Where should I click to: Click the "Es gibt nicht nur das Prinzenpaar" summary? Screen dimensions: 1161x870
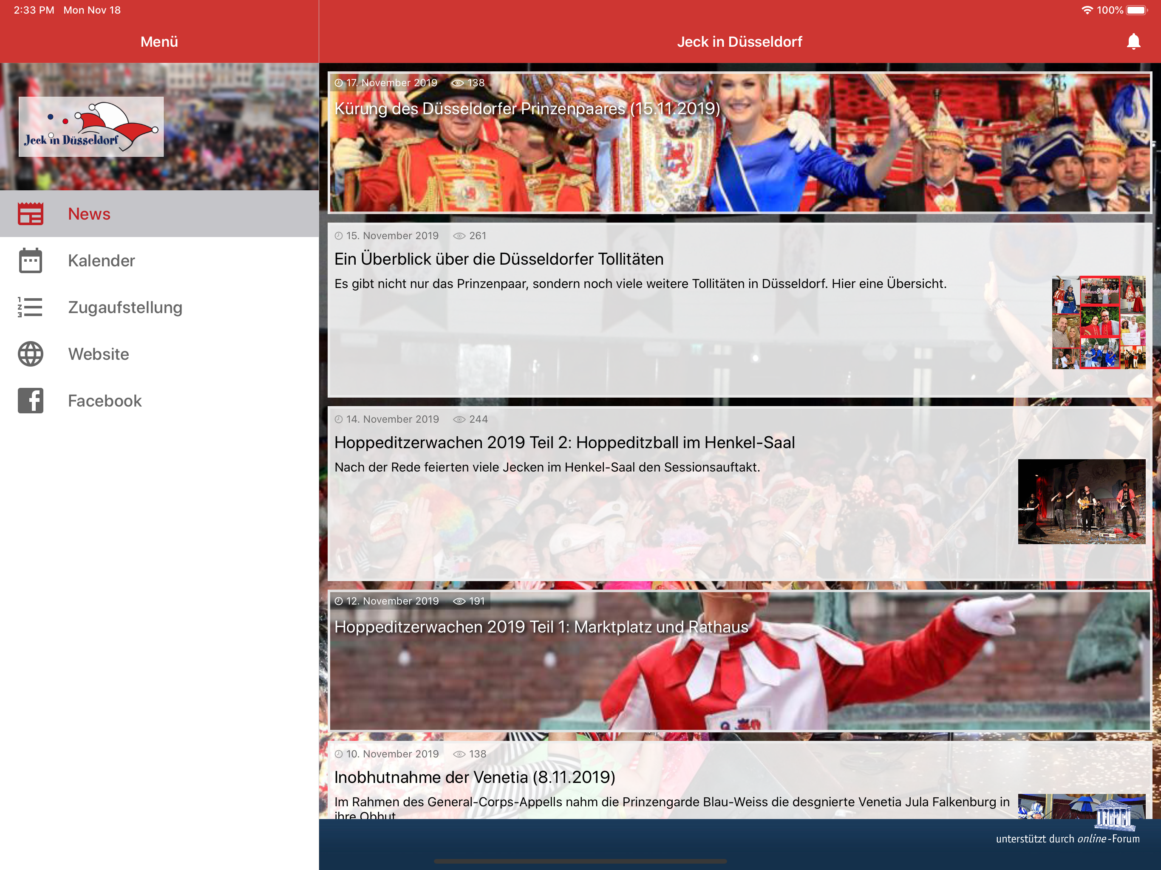tap(640, 283)
